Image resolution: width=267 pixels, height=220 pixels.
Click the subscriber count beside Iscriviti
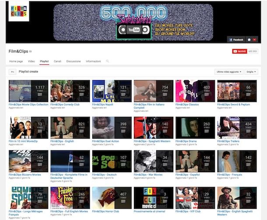coord(253,51)
